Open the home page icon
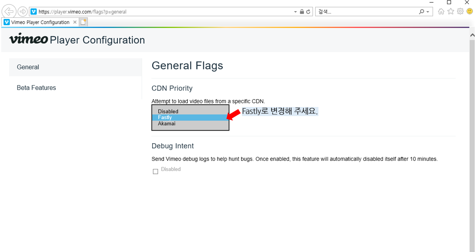This screenshot has width=476, height=252. click(x=441, y=12)
